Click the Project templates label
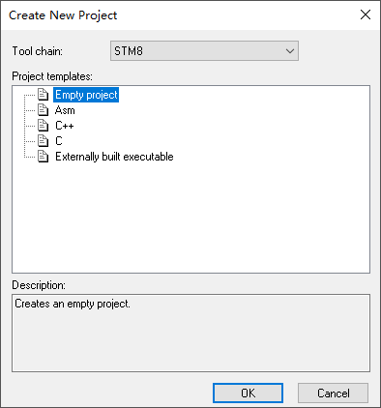The width and height of the screenshot is (381, 408). coord(52,76)
